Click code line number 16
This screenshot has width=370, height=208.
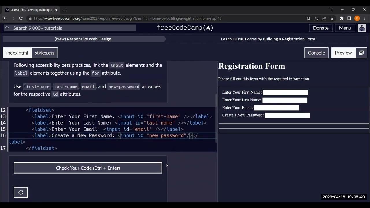coord(3,135)
